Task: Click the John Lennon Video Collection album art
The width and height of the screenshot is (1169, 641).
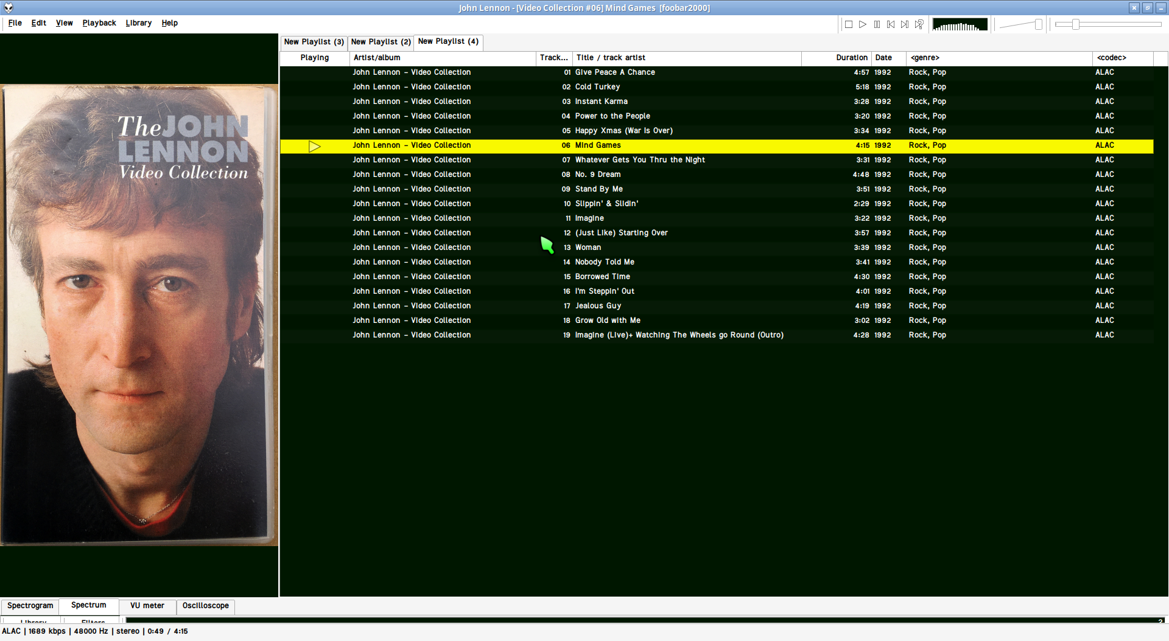Action: coord(139,315)
